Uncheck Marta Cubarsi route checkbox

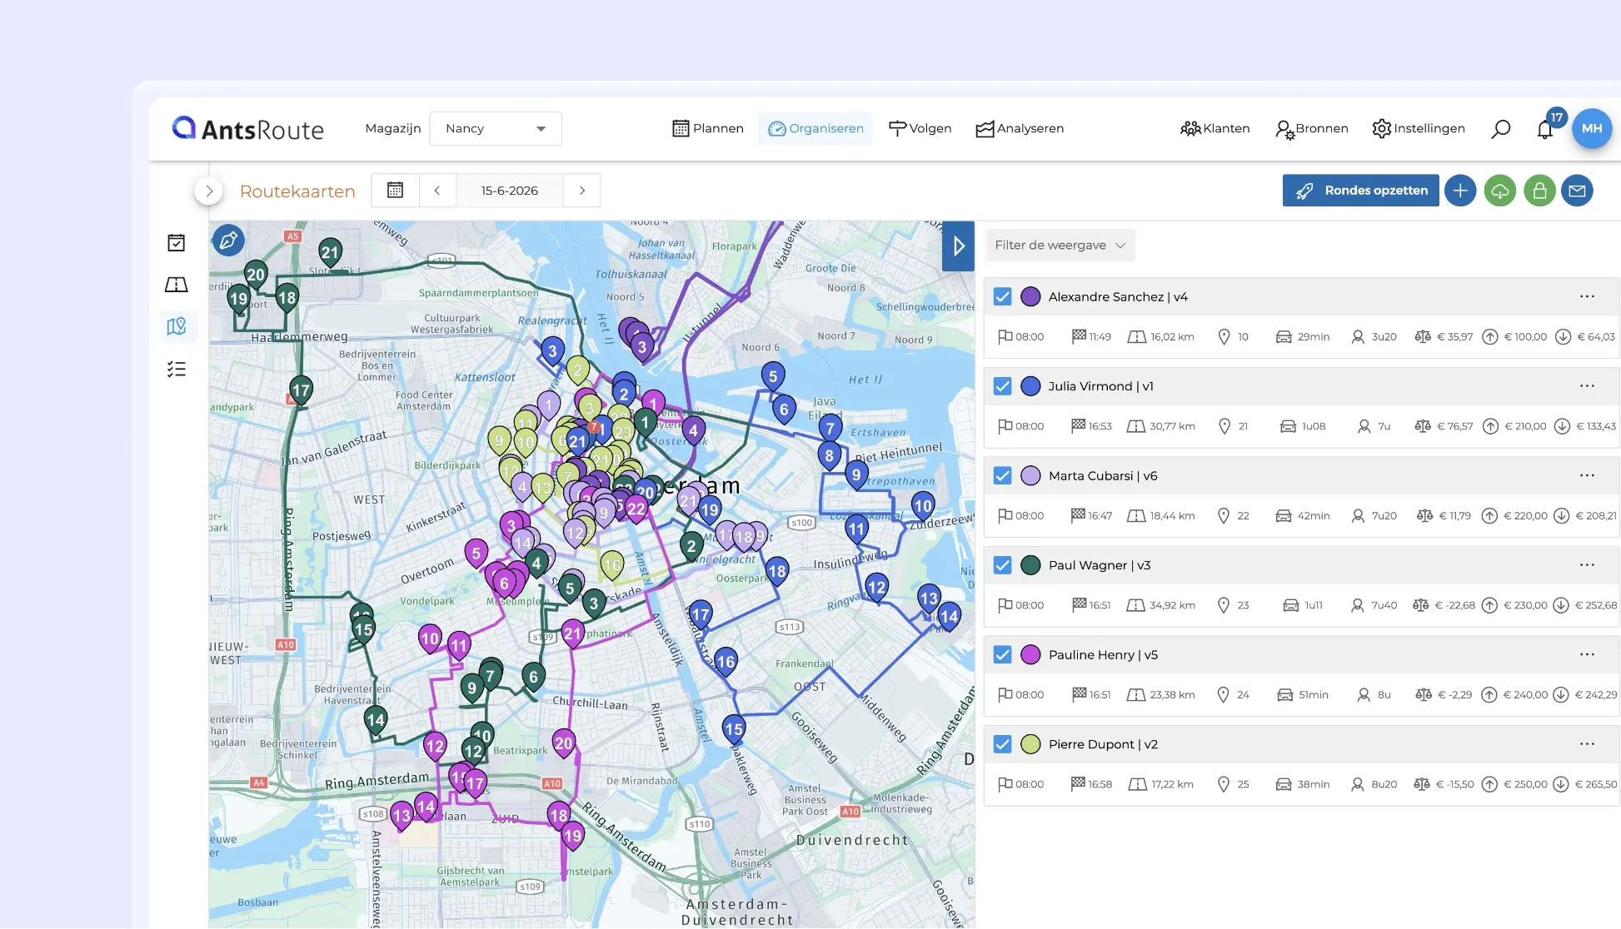1002,475
